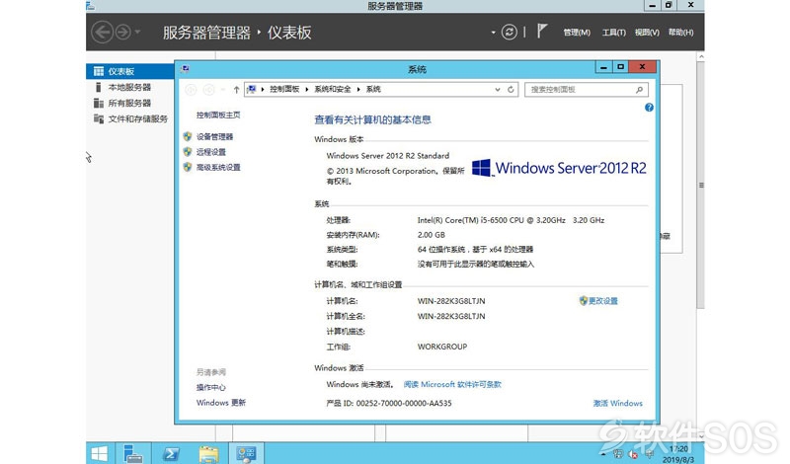The height and width of the screenshot is (464, 790).
Task: Open Server Manager navigation history dropdown
Action: click(x=137, y=33)
